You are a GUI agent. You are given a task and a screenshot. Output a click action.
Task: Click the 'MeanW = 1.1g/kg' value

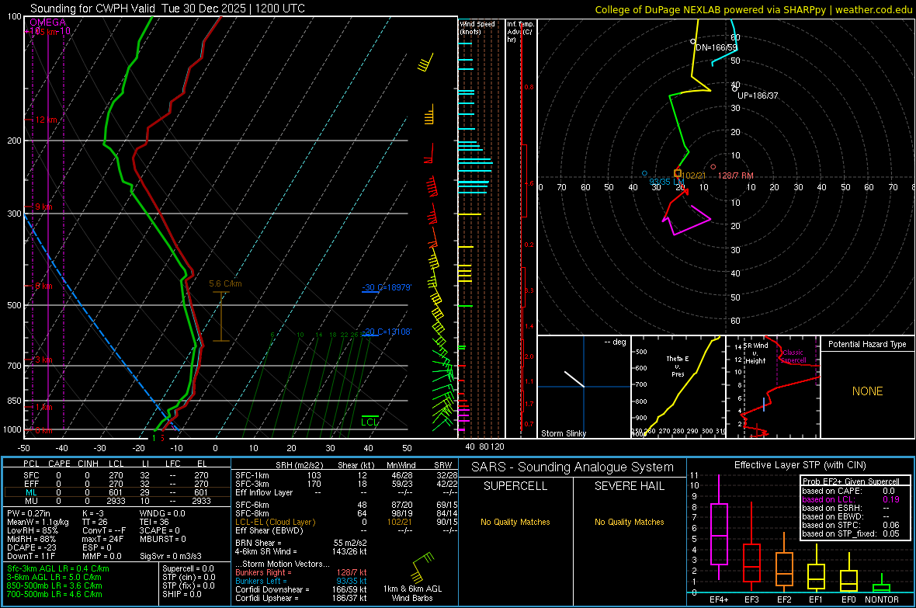38,522
